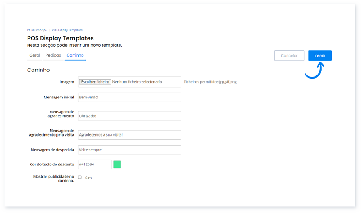Select the Carrinho tab

coord(75,55)
